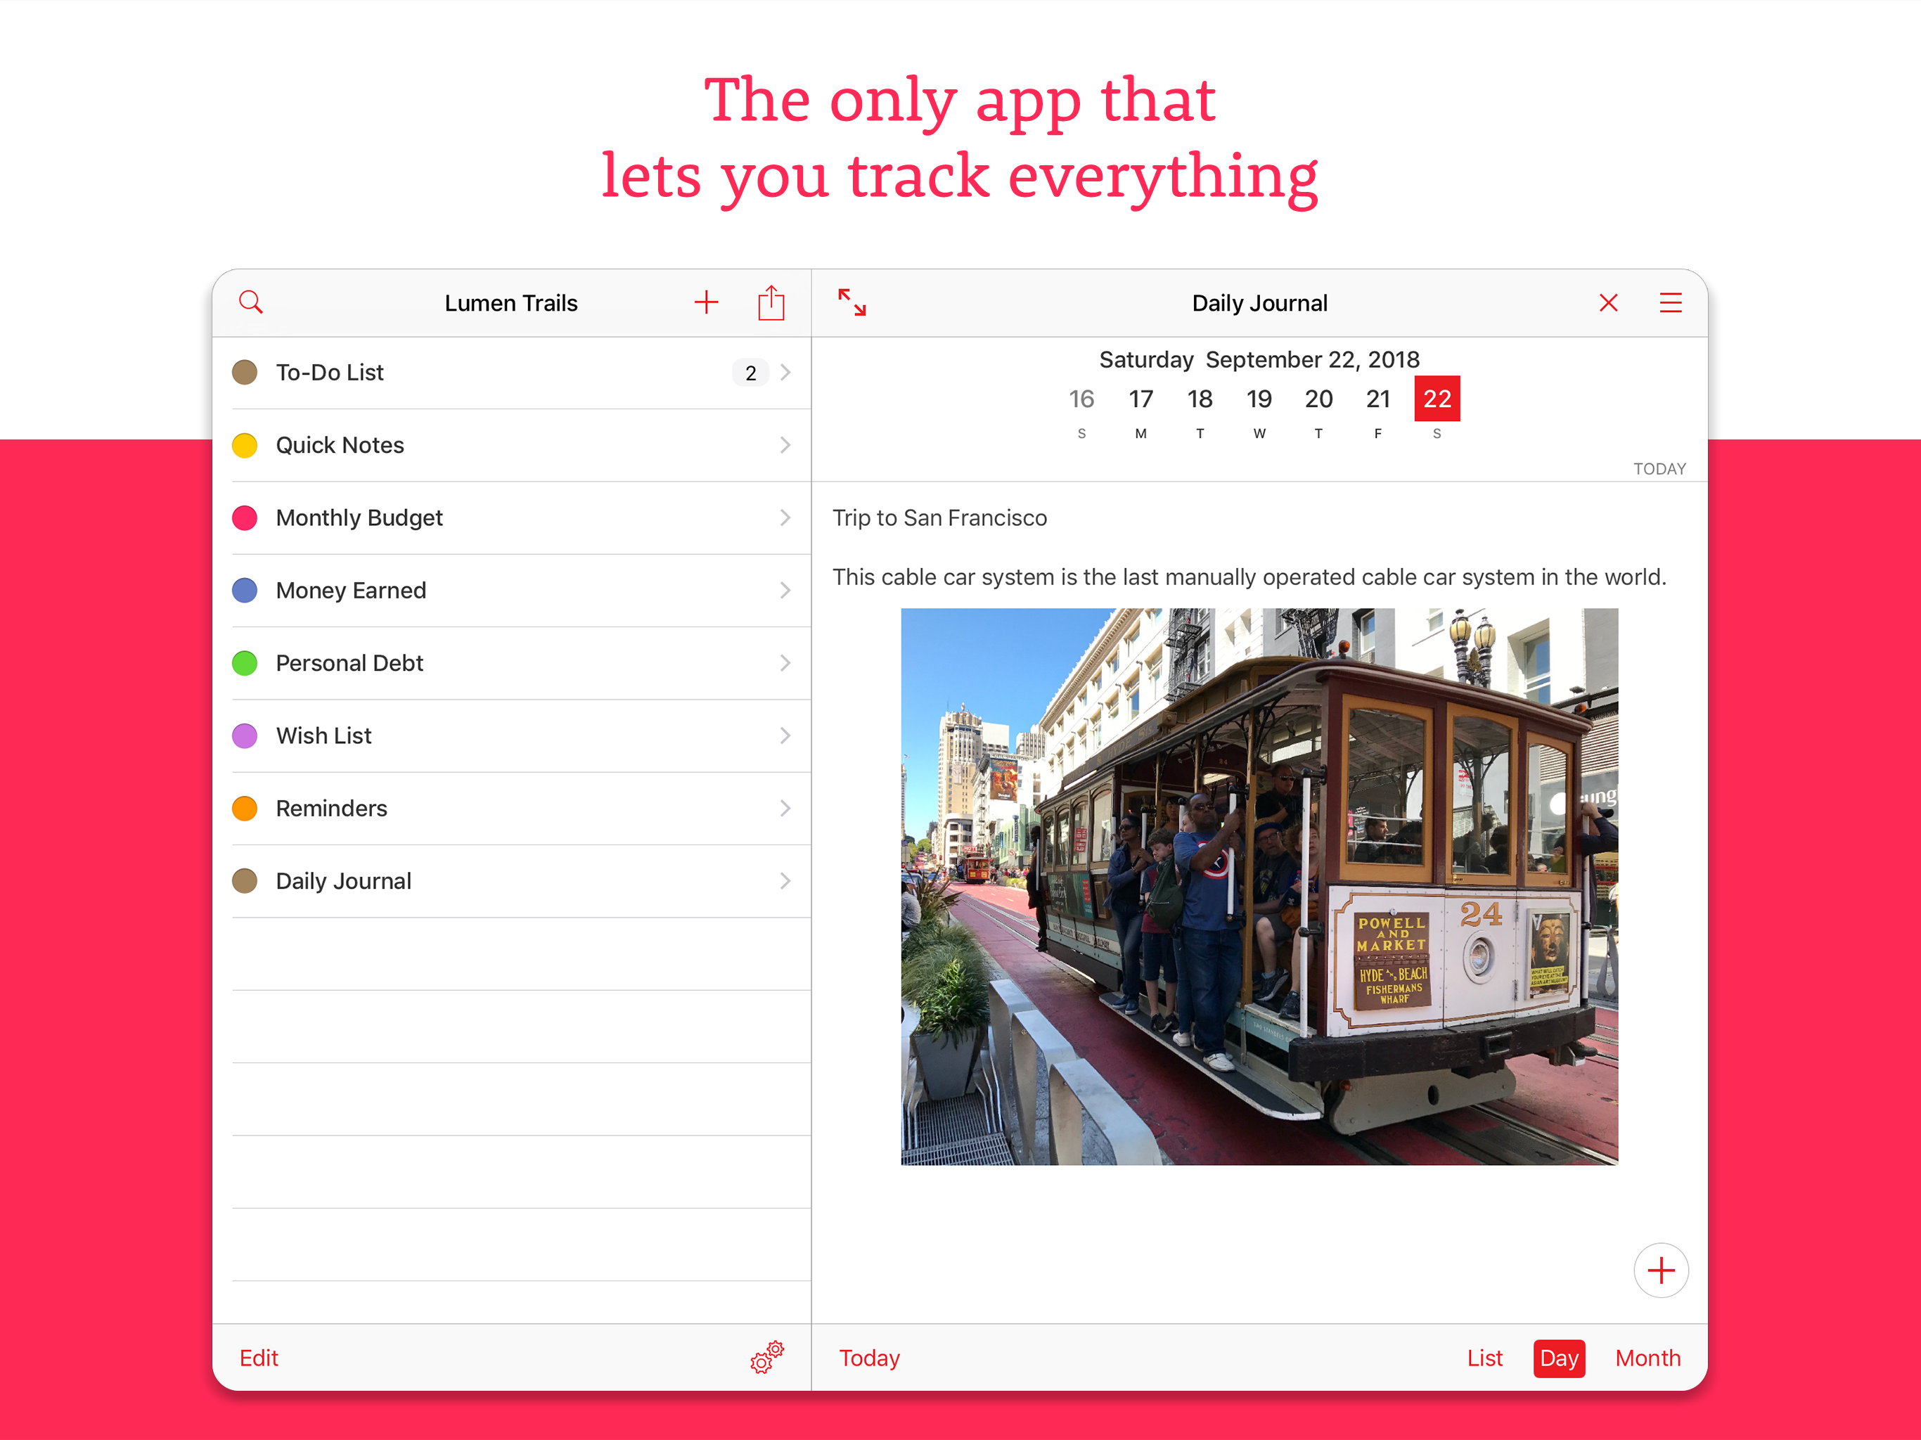Viewport: 1921px width, 1440px height.
Task: Expand Quick Notes row chevron
Action: click(x=785, y=446)
